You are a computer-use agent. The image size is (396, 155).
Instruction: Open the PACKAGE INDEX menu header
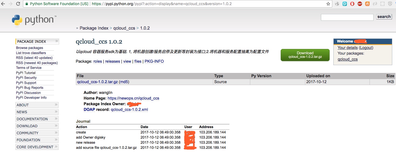pos(37,41)
